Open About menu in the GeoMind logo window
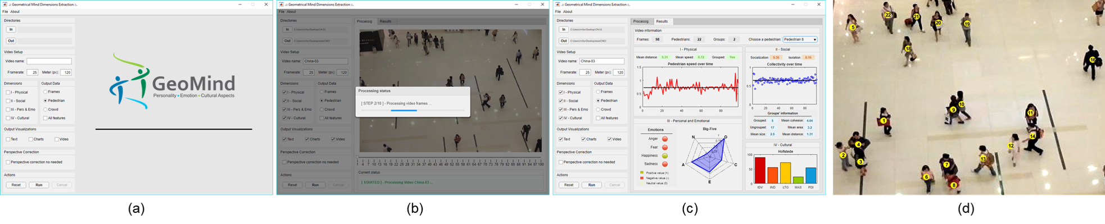 tap(15, 11)
